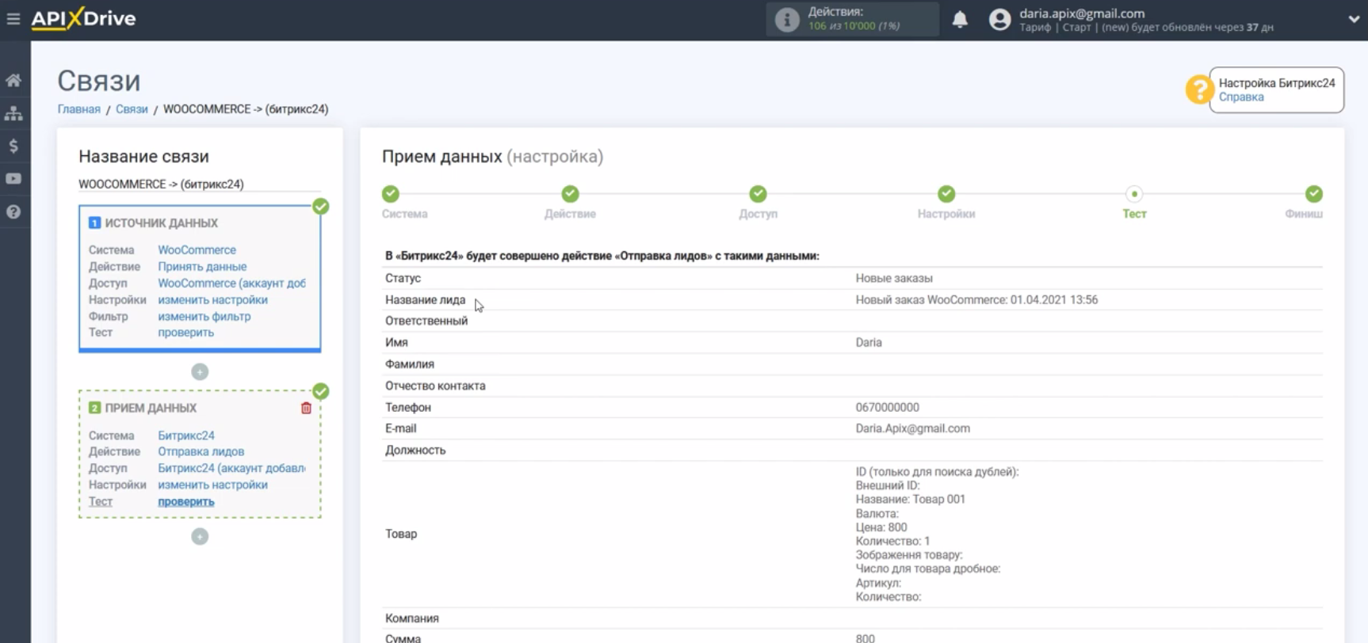This screenshot has width=1368, height=643.
Task: Click source проверить test link
Action: tap(185, 333)
